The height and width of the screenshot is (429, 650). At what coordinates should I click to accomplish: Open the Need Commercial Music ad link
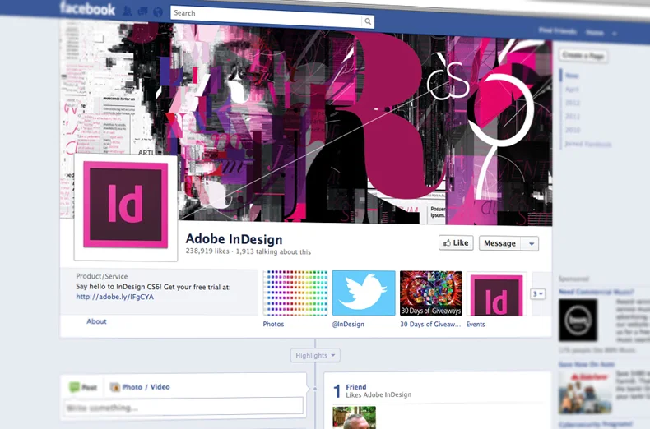597,292
